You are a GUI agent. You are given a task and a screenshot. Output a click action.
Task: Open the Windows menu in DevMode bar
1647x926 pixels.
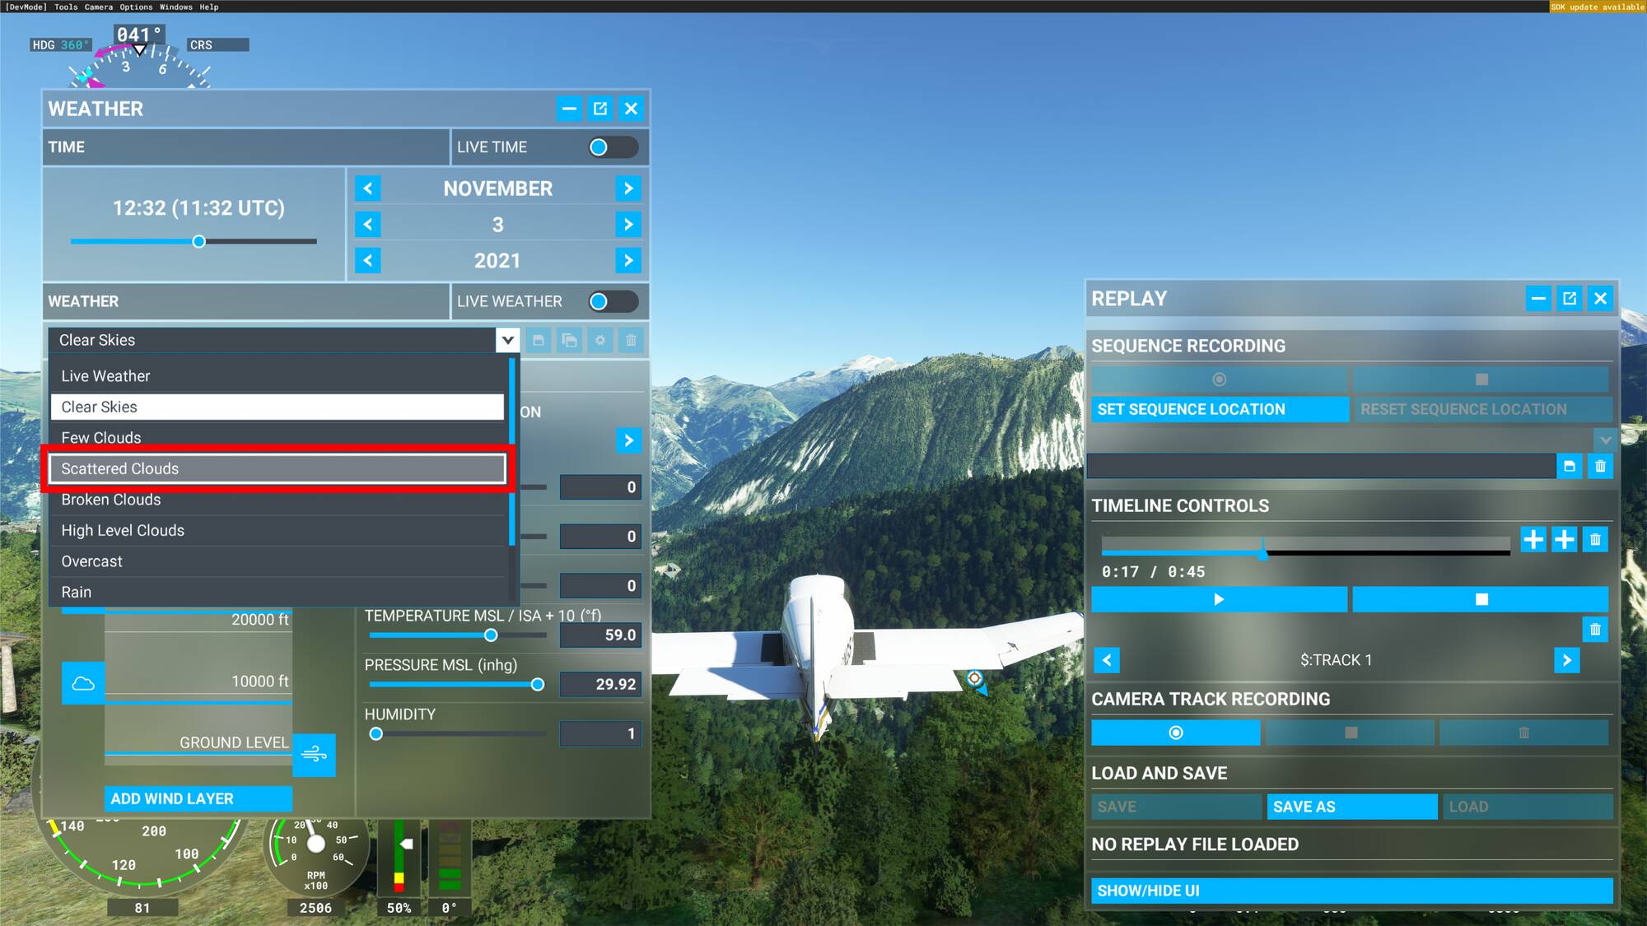coord(175,7)
